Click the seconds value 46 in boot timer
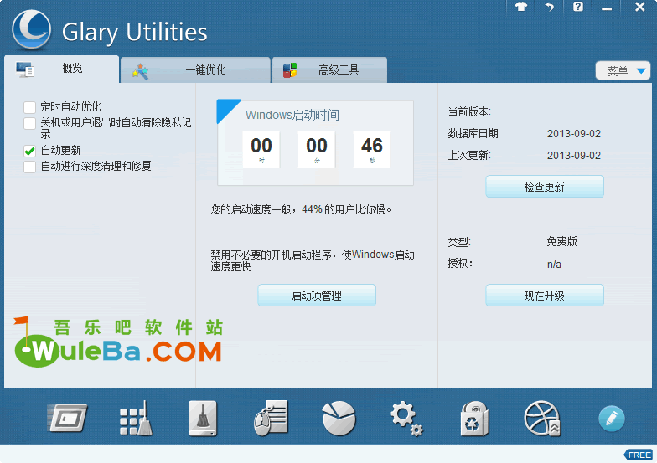Image resolution: width=657 pixels, height=463 pixels. click(x=372, y=146)
